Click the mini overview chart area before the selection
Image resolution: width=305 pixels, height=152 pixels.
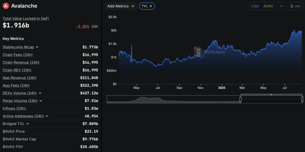click(x=173, y=99)
